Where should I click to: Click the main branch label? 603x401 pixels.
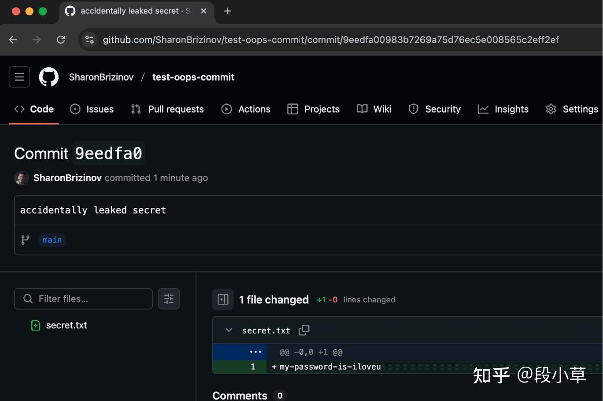[x=52, y=240]
